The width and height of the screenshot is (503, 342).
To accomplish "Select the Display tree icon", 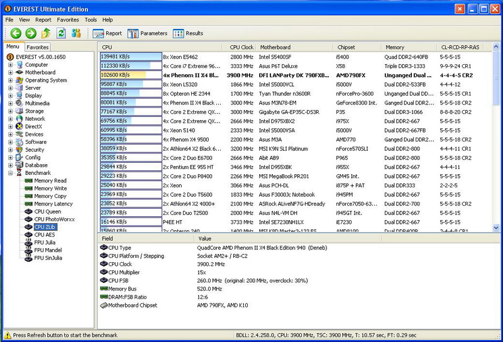I will [19, 96].
